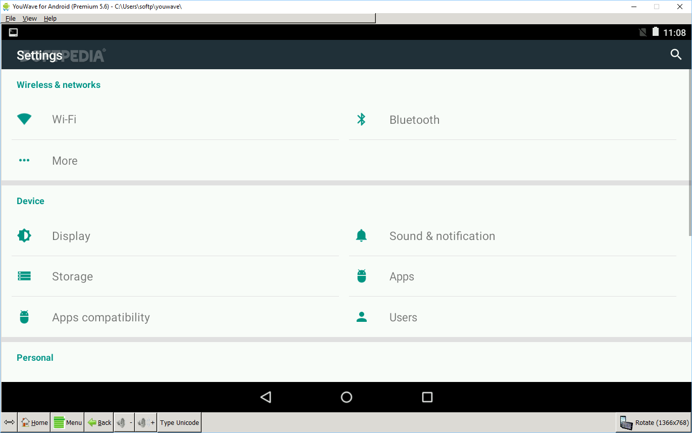Viewport: 692px width, 433px height.
Task: Select the 'Sound & notification' label
Action: 442,236
